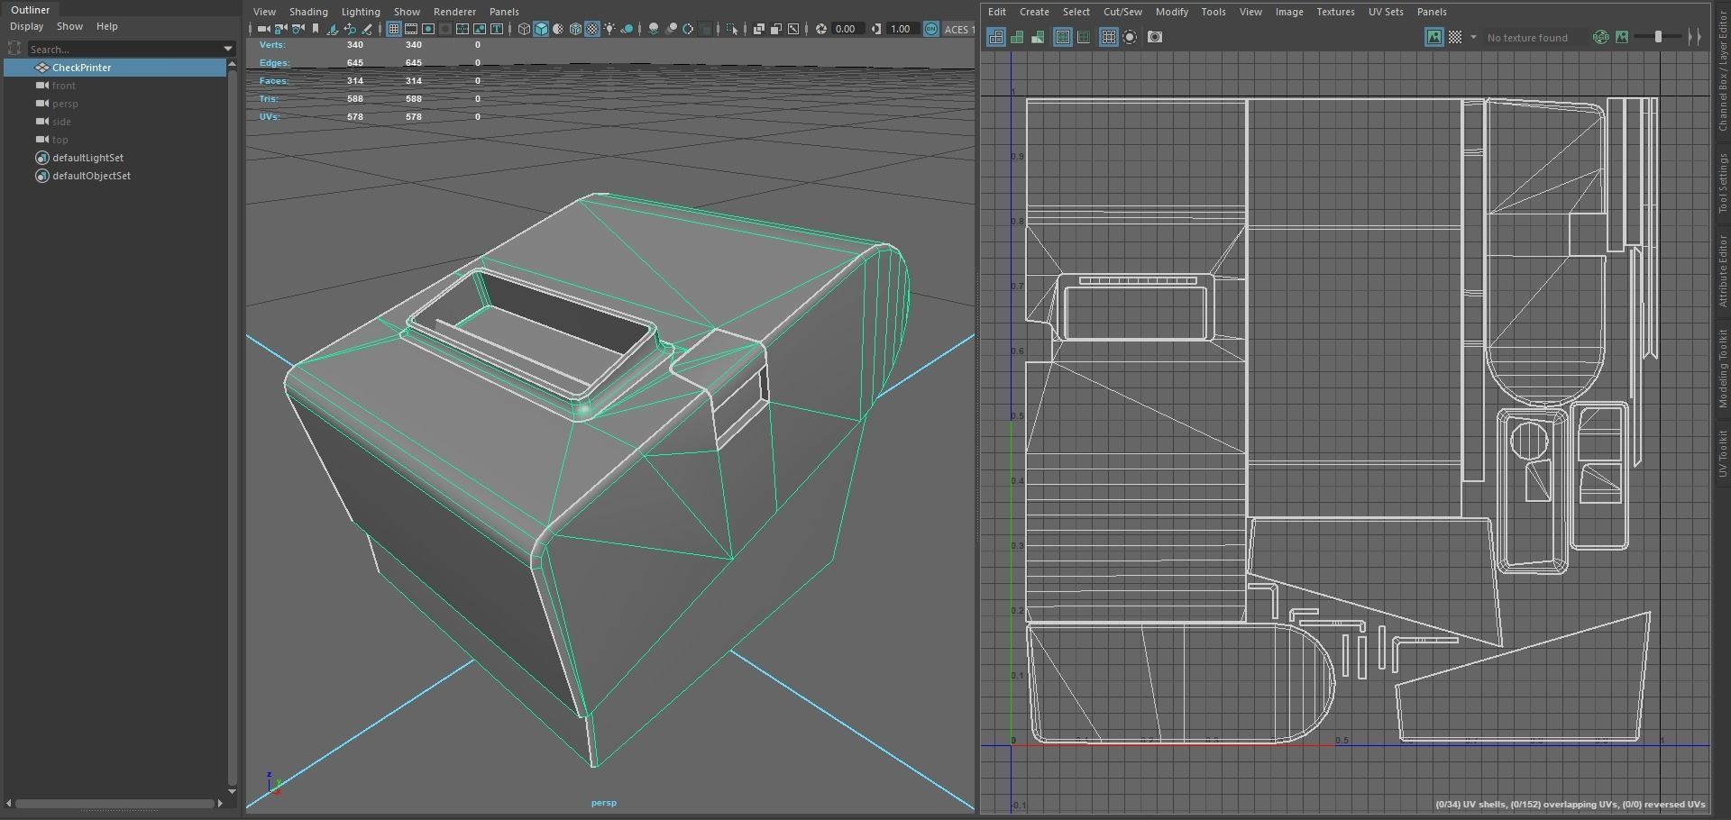The width and height of the screenshot is (1731, 820).
Task: Click the exposure icon beside 0.00
Action: coord(820,29)
